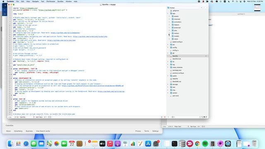Click the macro record button in status bar
Image resolution: width=265 pixels, height=149 pixels.
coord(165,117)
